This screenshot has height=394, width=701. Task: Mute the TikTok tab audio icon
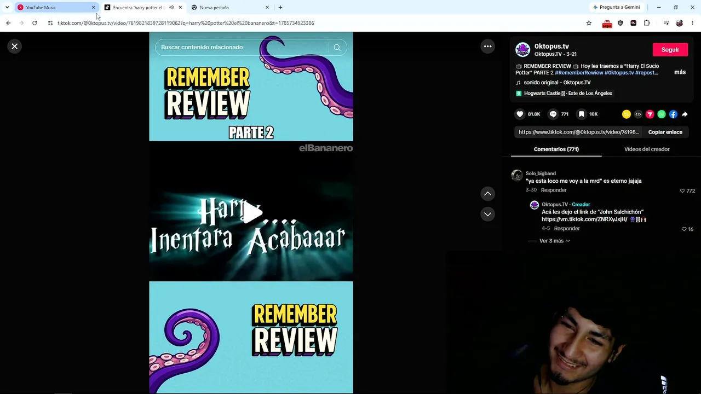[x=171, y=8]
